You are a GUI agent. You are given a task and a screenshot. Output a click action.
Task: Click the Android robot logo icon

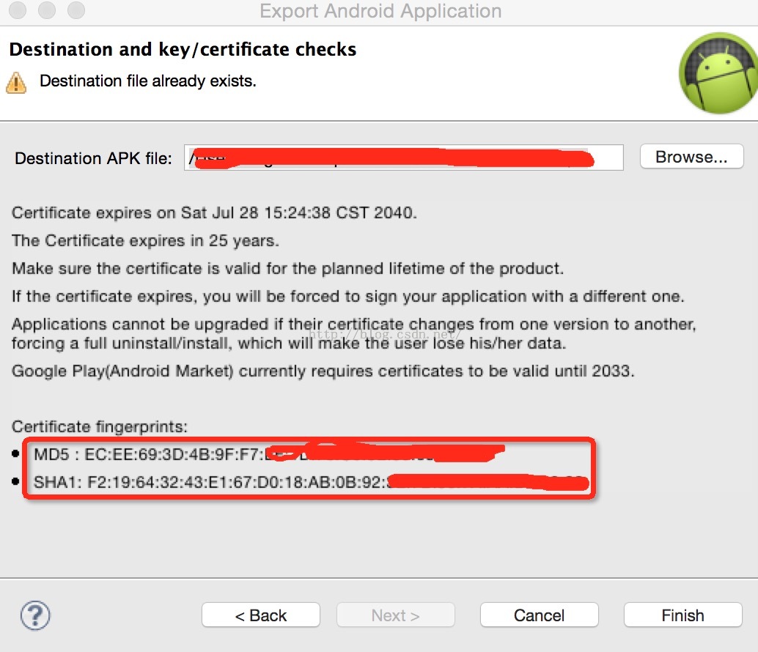[717, 73]
